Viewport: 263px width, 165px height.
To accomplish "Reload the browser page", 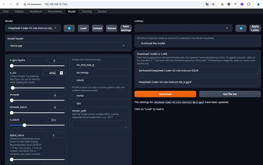I will [17, 4].
